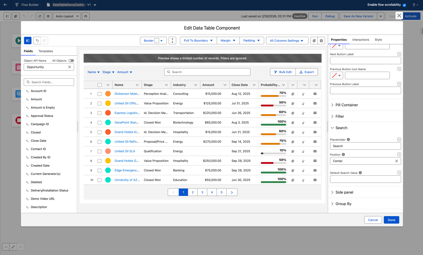Click the yellow status circle in row 2
This screenshot has width=423, height=255.
[x=108, y=103]
